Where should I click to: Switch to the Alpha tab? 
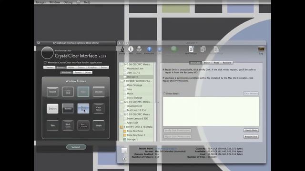[71, 67]
